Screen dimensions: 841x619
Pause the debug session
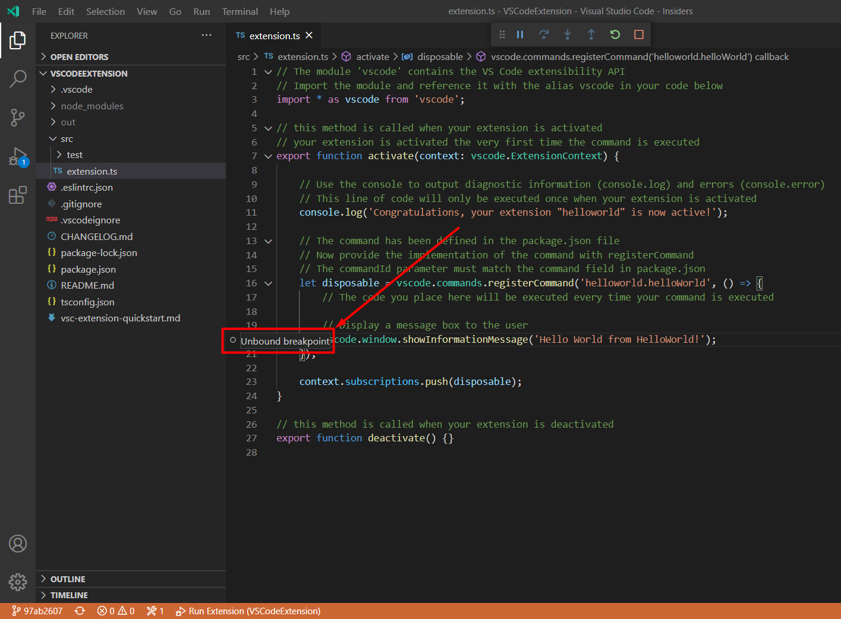click(519, 34)
